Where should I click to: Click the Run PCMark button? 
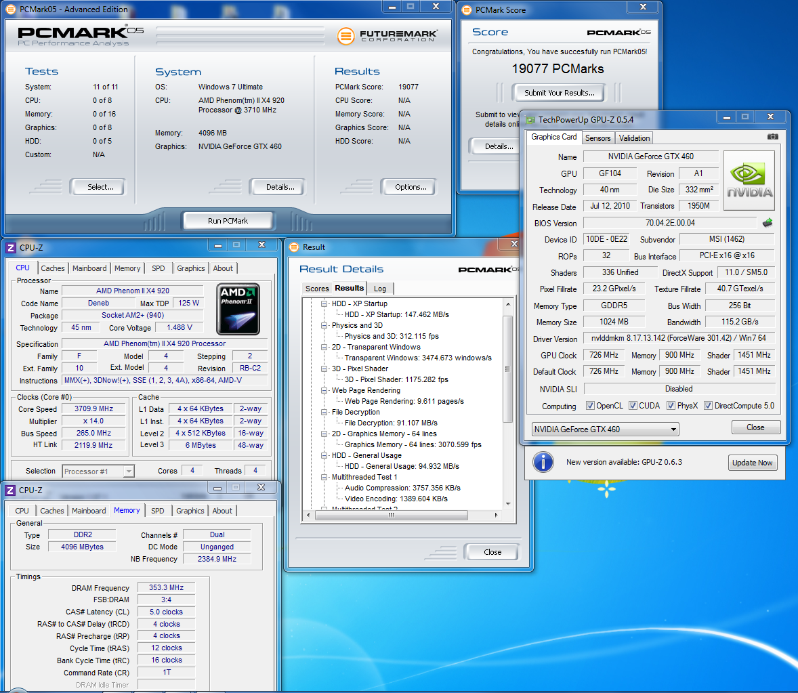(228, 221)
